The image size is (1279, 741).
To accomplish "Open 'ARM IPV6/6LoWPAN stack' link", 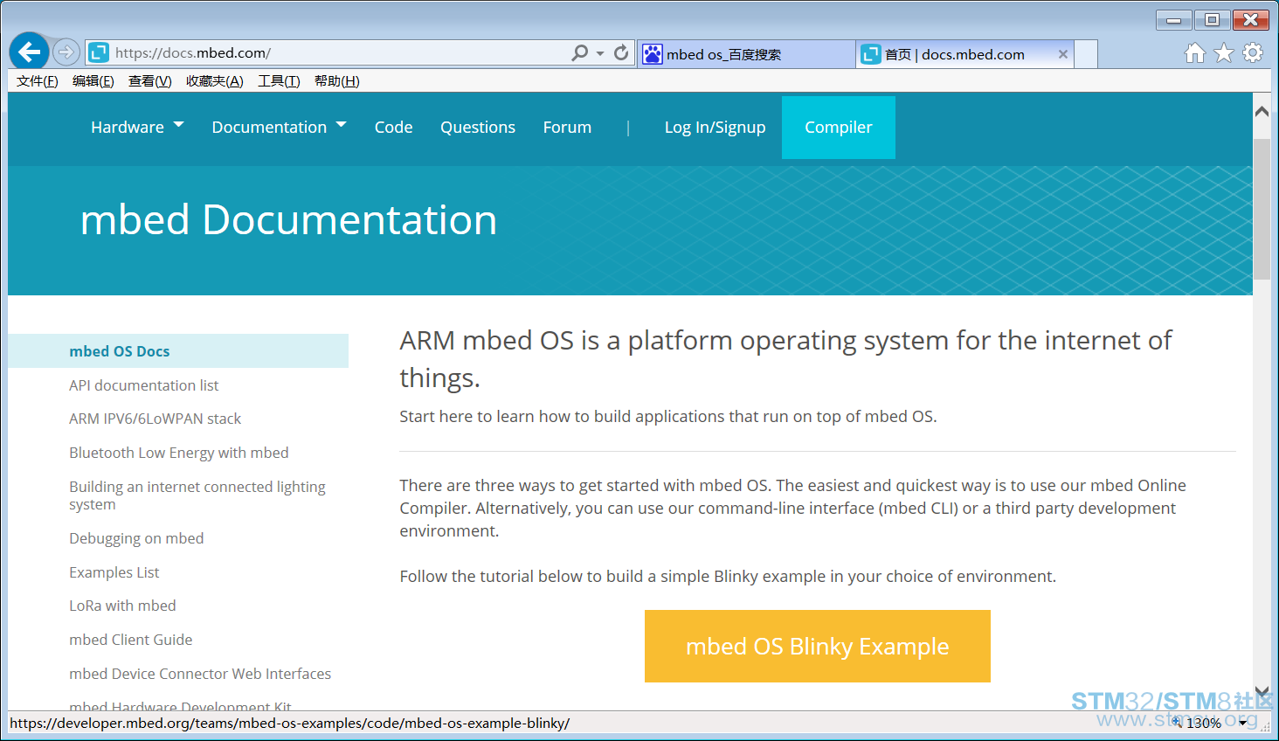I will tap(156, 419).
